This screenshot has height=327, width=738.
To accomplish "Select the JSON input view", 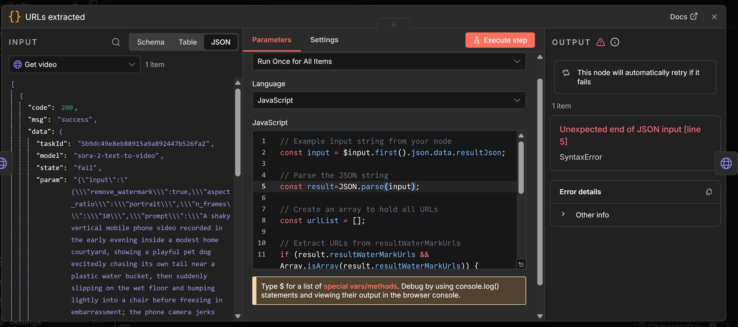I will (x=221, y=42).
